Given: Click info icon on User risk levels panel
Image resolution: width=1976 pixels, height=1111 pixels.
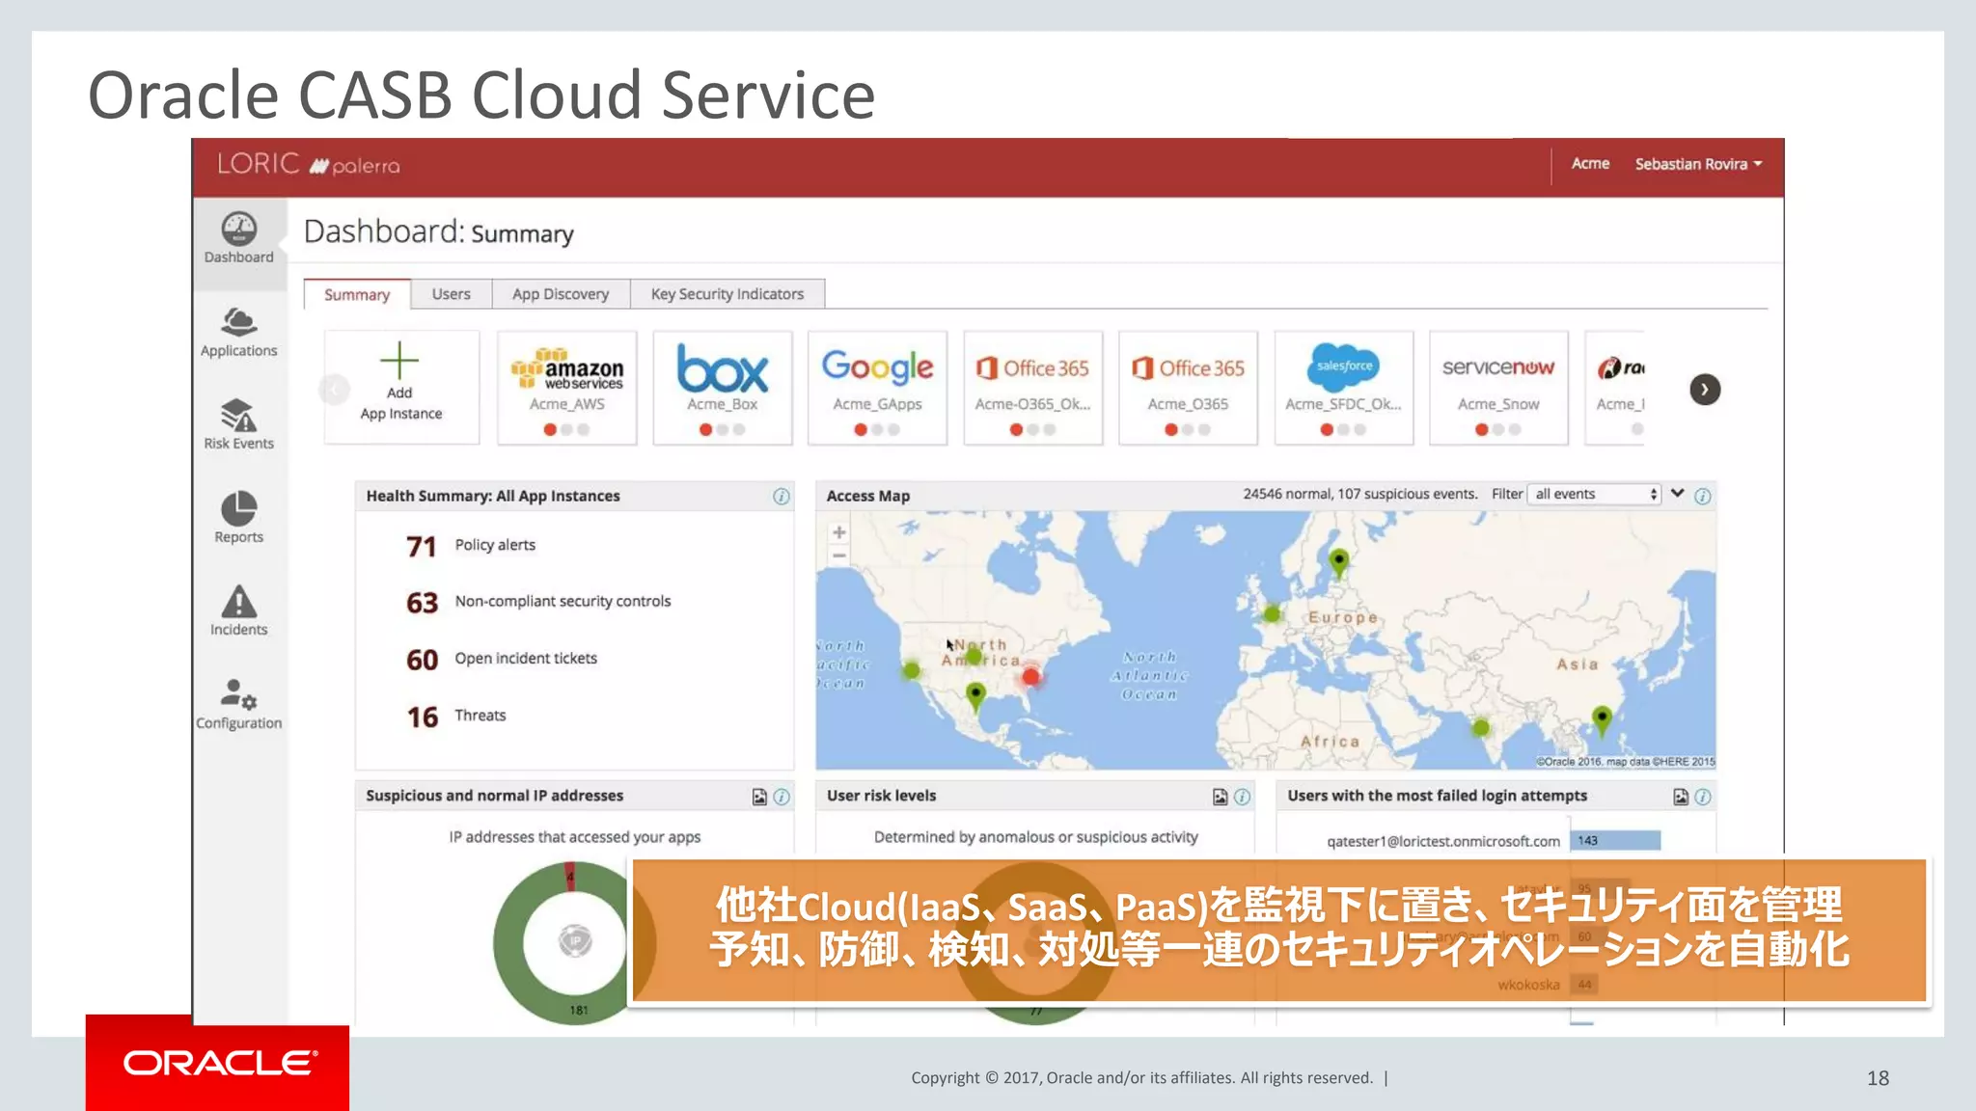Looking at the screenshot, I should (1243, 797).
